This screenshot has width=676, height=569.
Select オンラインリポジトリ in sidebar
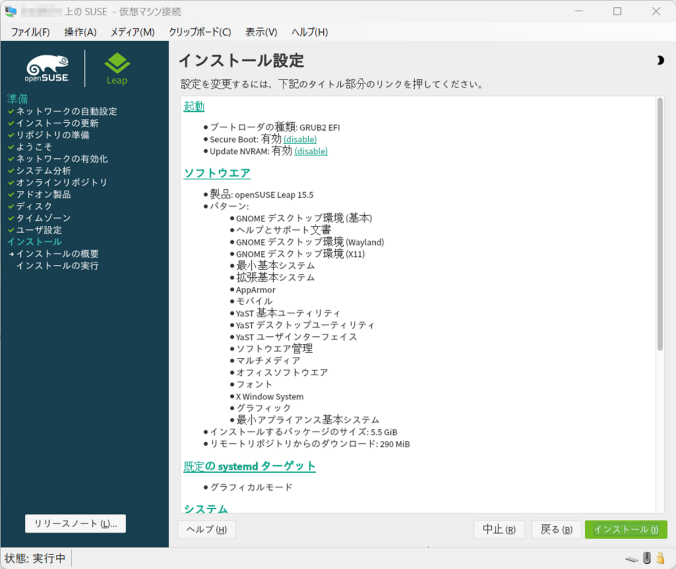[61, 183]
